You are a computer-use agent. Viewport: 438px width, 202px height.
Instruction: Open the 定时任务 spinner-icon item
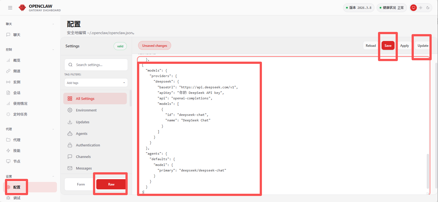click(30, 114)
